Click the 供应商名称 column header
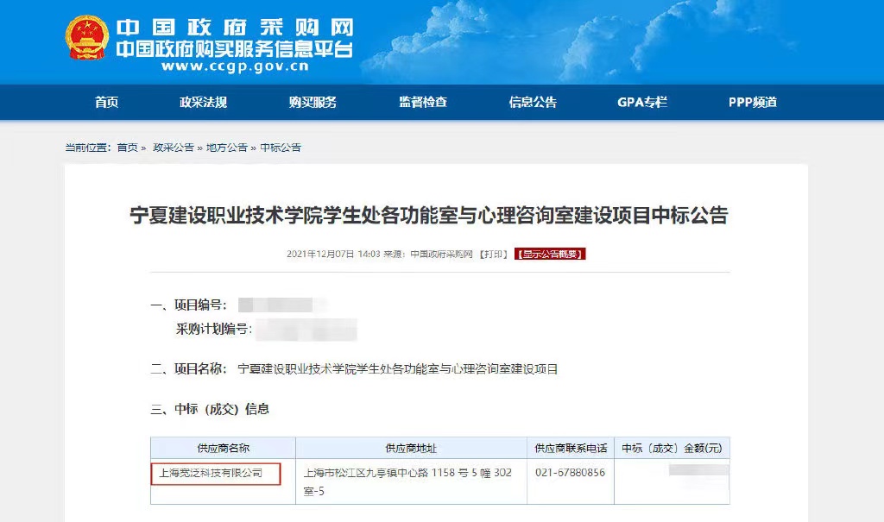The width and height of the screenshot is (884, 522). (x=224, y=448)
